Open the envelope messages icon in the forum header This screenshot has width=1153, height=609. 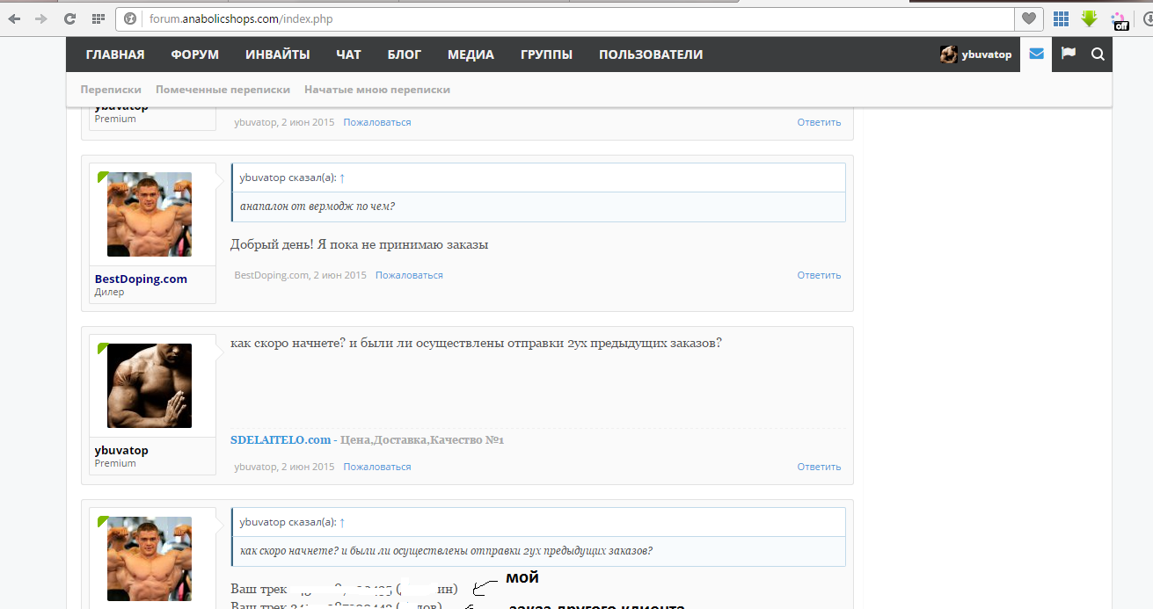[1036, 54]
